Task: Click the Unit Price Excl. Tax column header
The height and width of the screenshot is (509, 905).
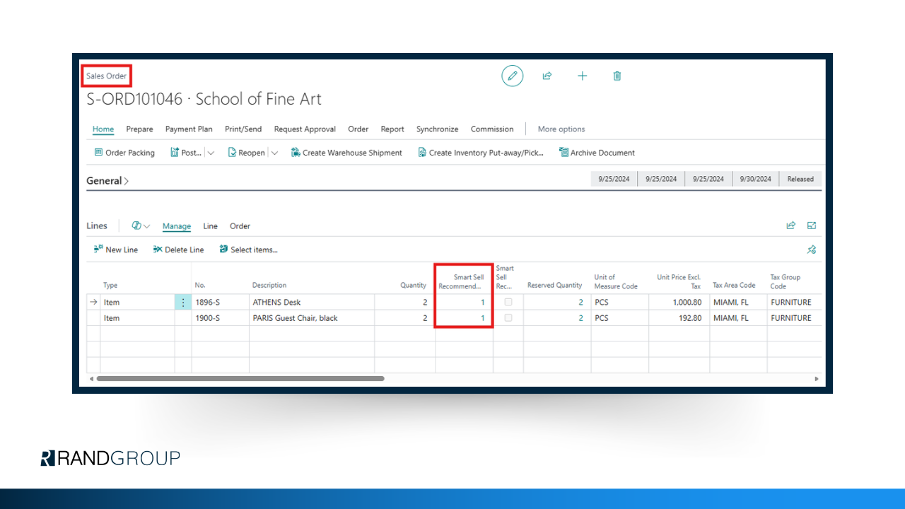Action: [679, 281]
